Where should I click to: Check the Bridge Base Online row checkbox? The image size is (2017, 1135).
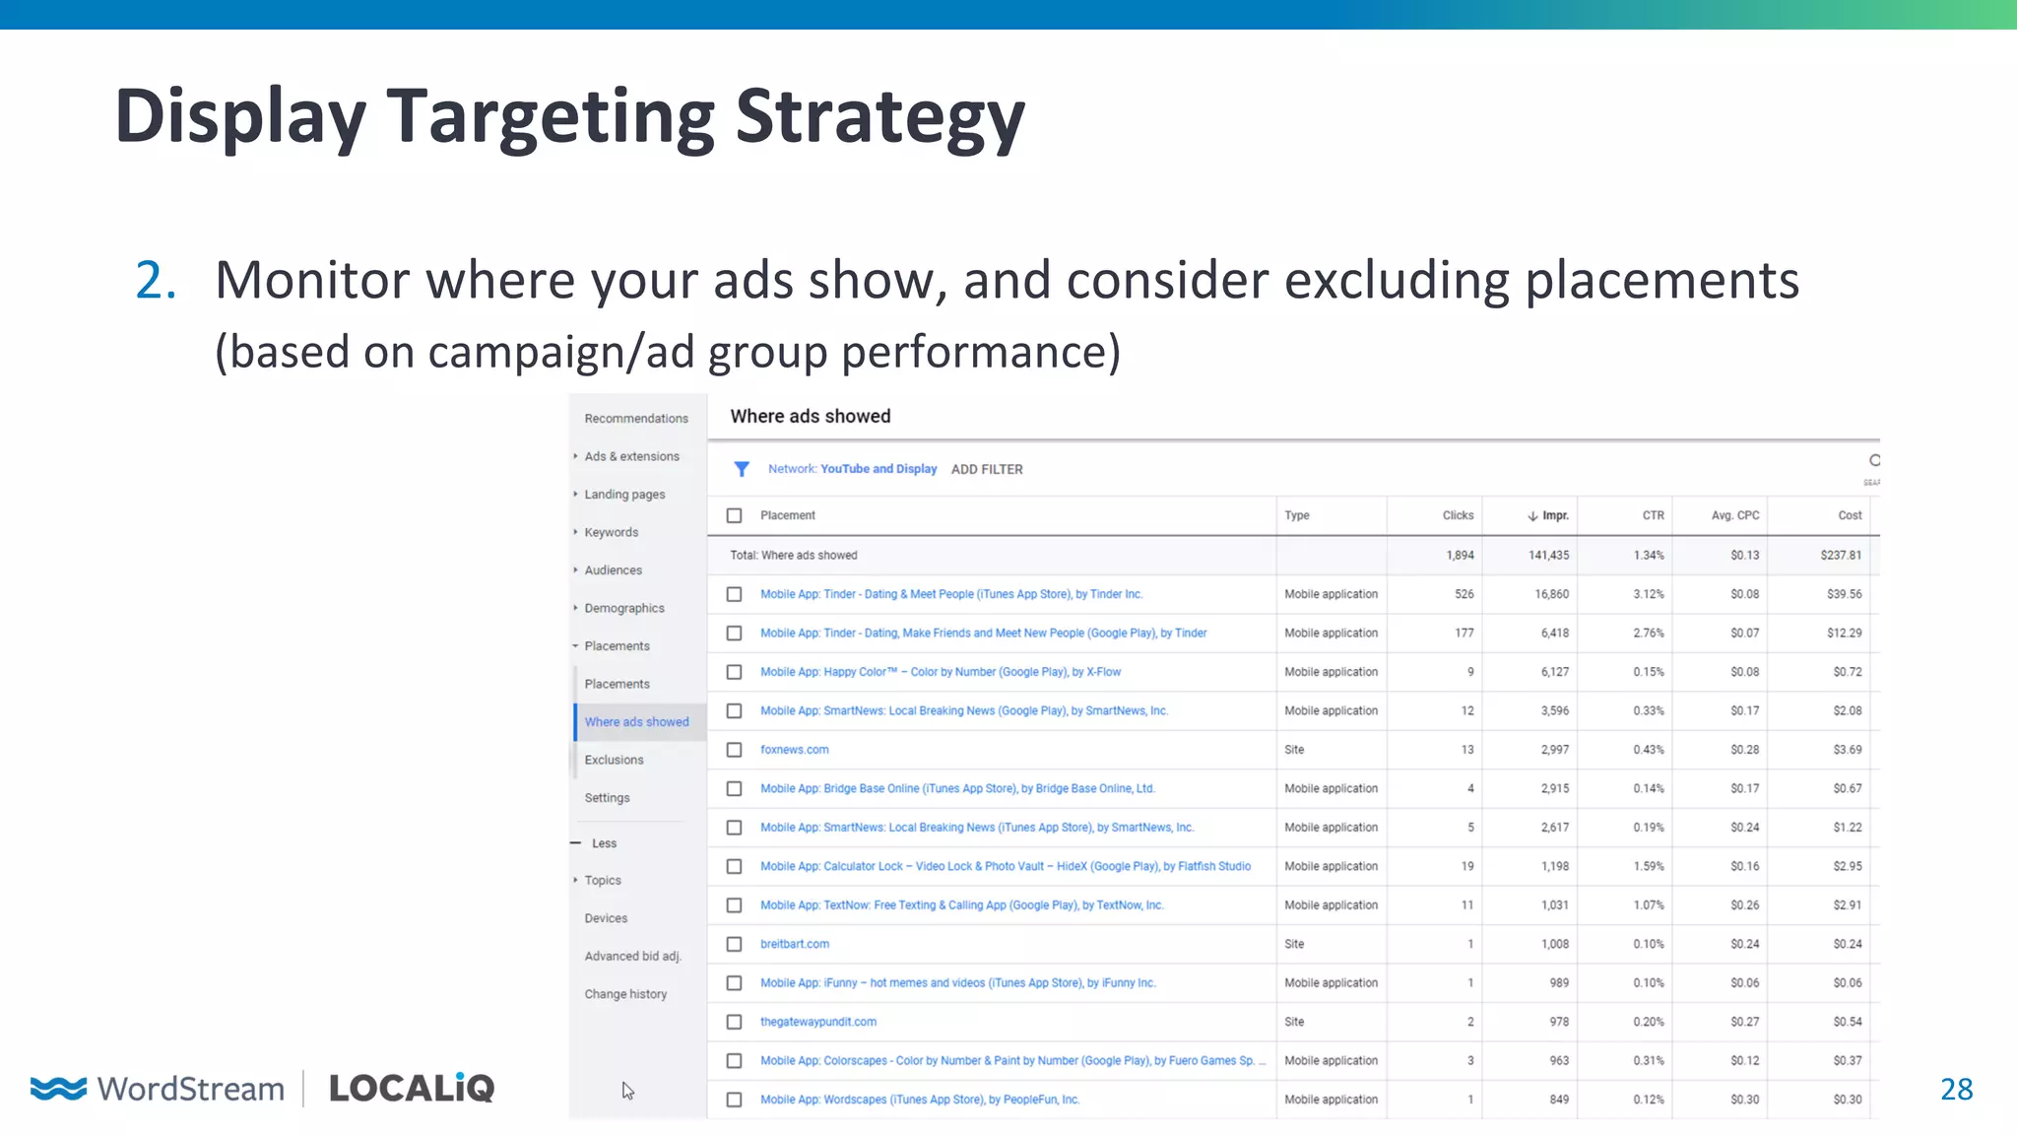734,788
